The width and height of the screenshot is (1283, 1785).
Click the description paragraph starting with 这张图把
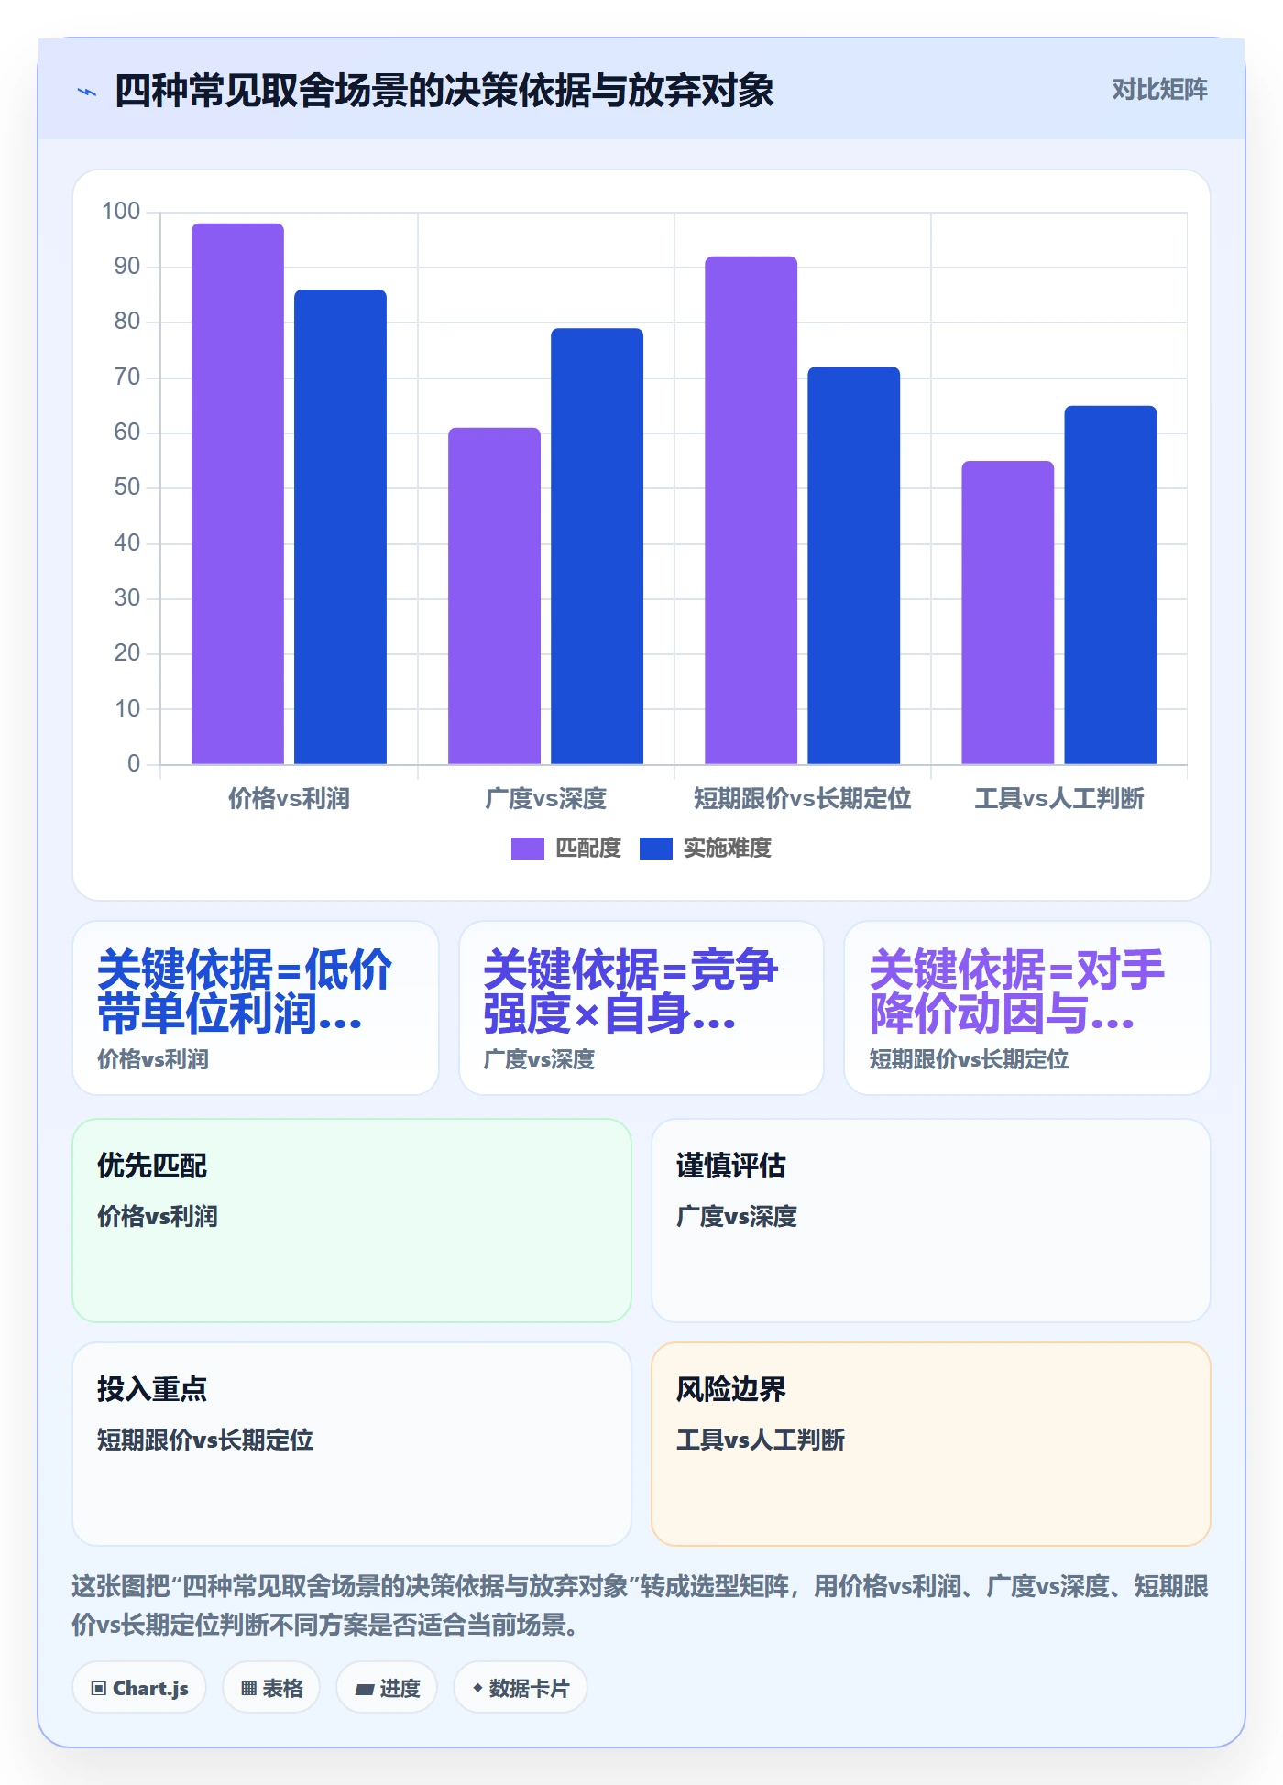point(641,1605)
